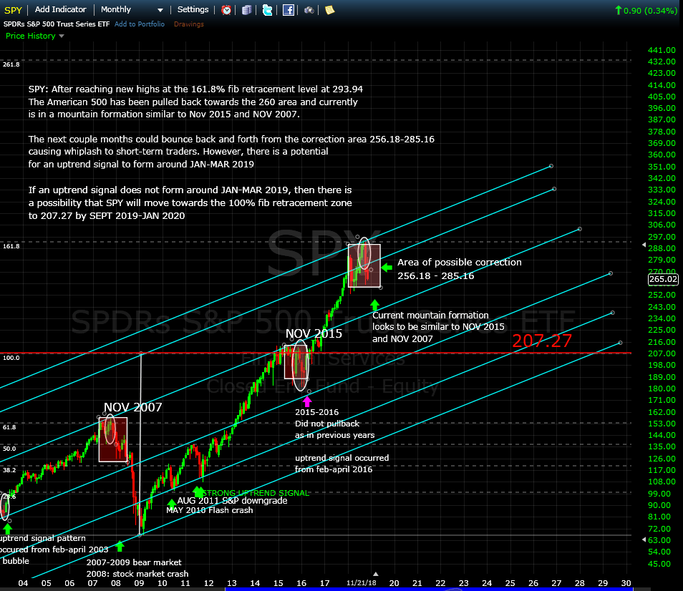Viewport: 683px width, 591px height.
Task: Share chart via Twitter icon
Action: [268, 10]
